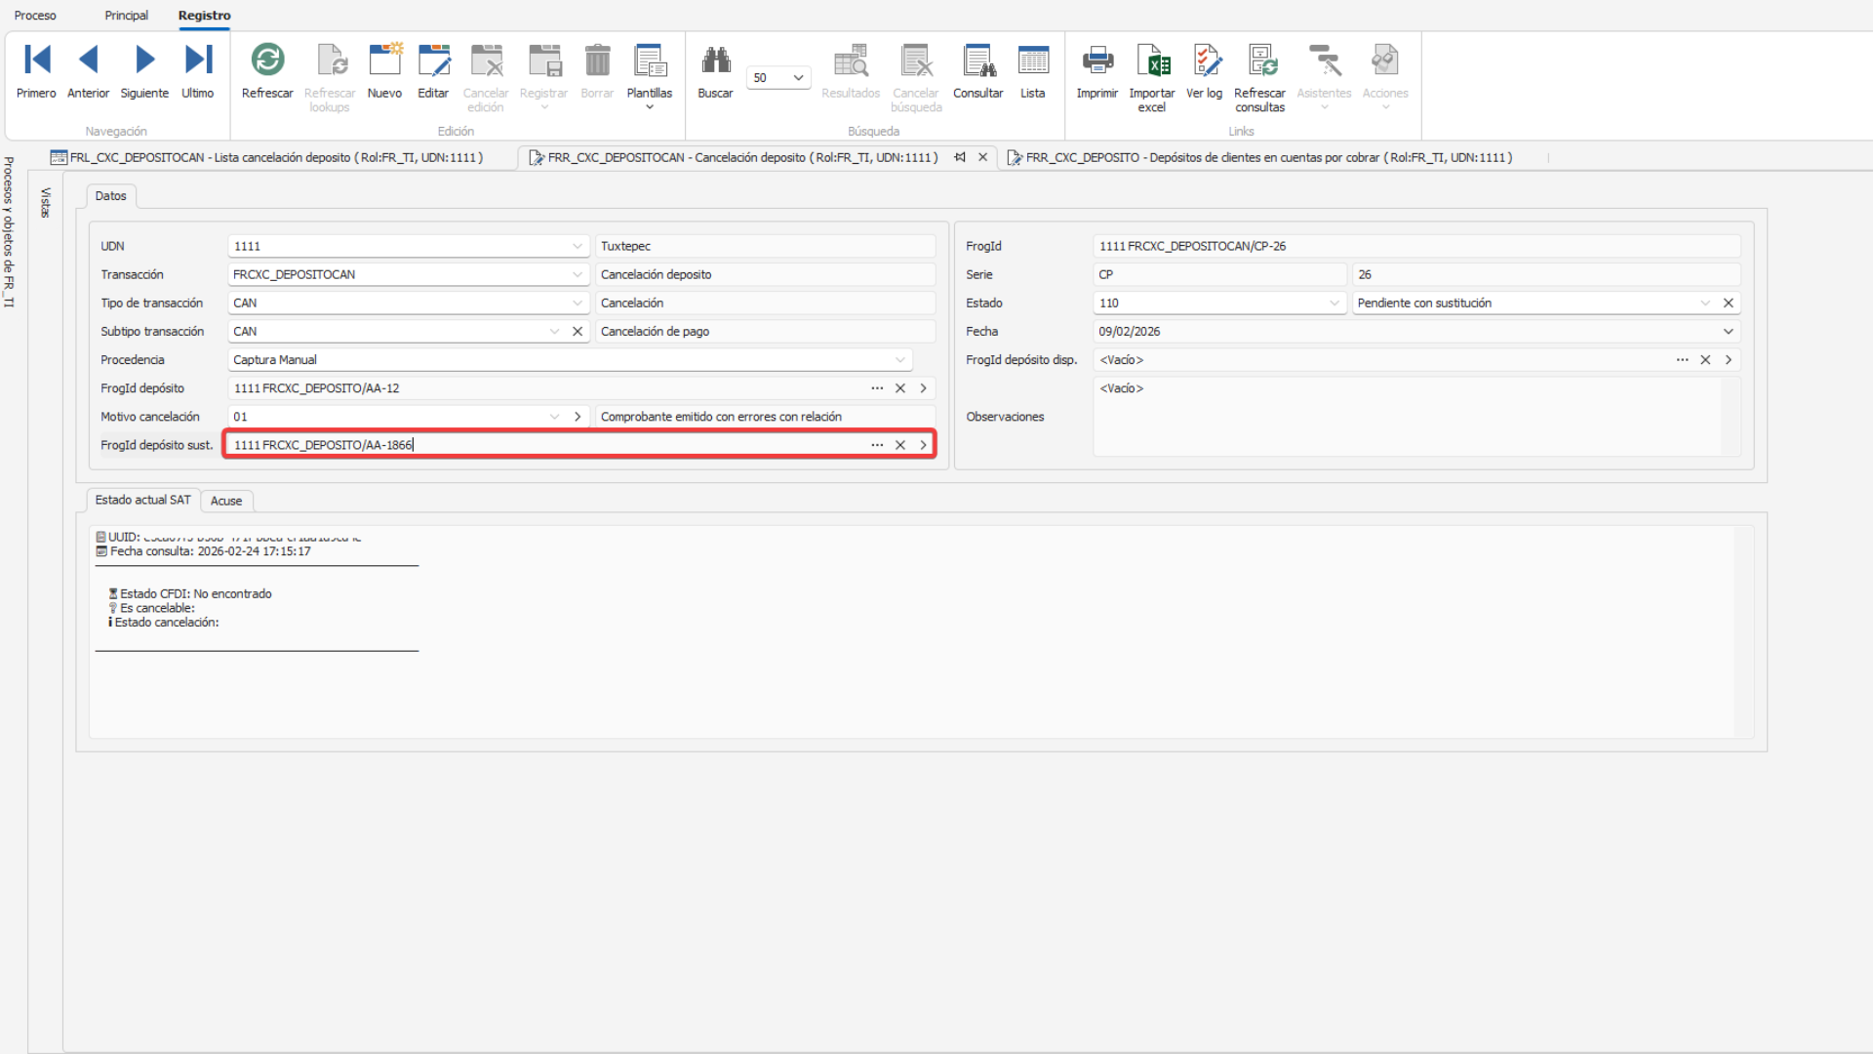1873x1054 pixels.
Task: Open the Ver log icon
Action: click(1205, 61)
